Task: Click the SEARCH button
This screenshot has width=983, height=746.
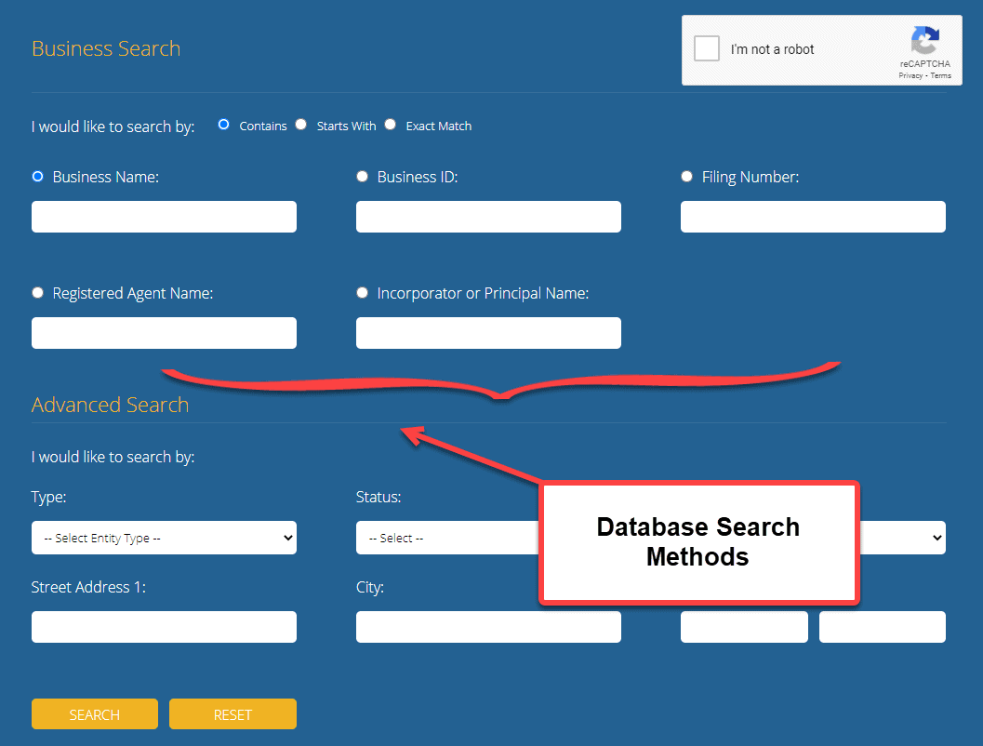Action: tap(95, 714)
